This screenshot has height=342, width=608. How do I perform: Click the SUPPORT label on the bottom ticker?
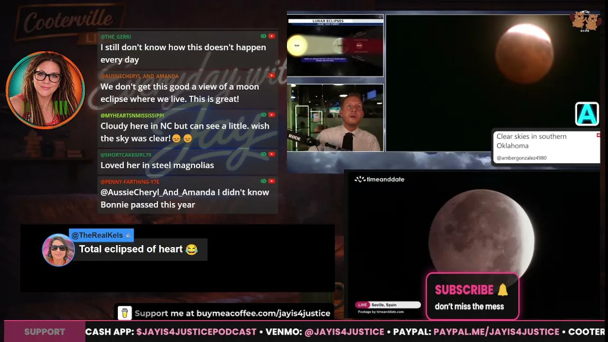45,332
